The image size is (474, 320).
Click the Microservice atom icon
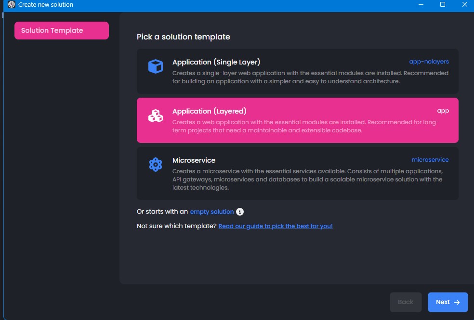click(155, 165)
